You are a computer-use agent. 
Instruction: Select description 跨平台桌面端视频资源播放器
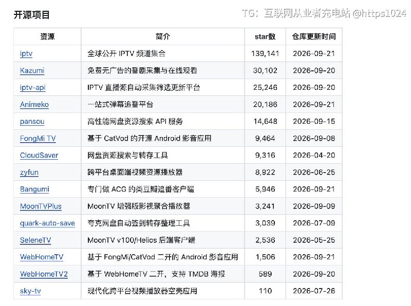[135, 173]
